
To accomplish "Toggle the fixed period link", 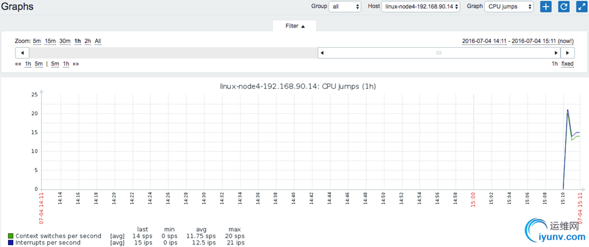I will point(568,63).
